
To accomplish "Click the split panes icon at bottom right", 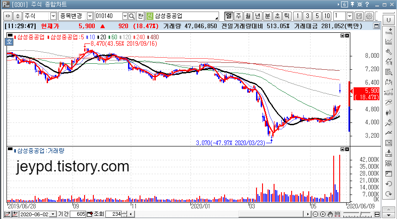I will (377, 214).
